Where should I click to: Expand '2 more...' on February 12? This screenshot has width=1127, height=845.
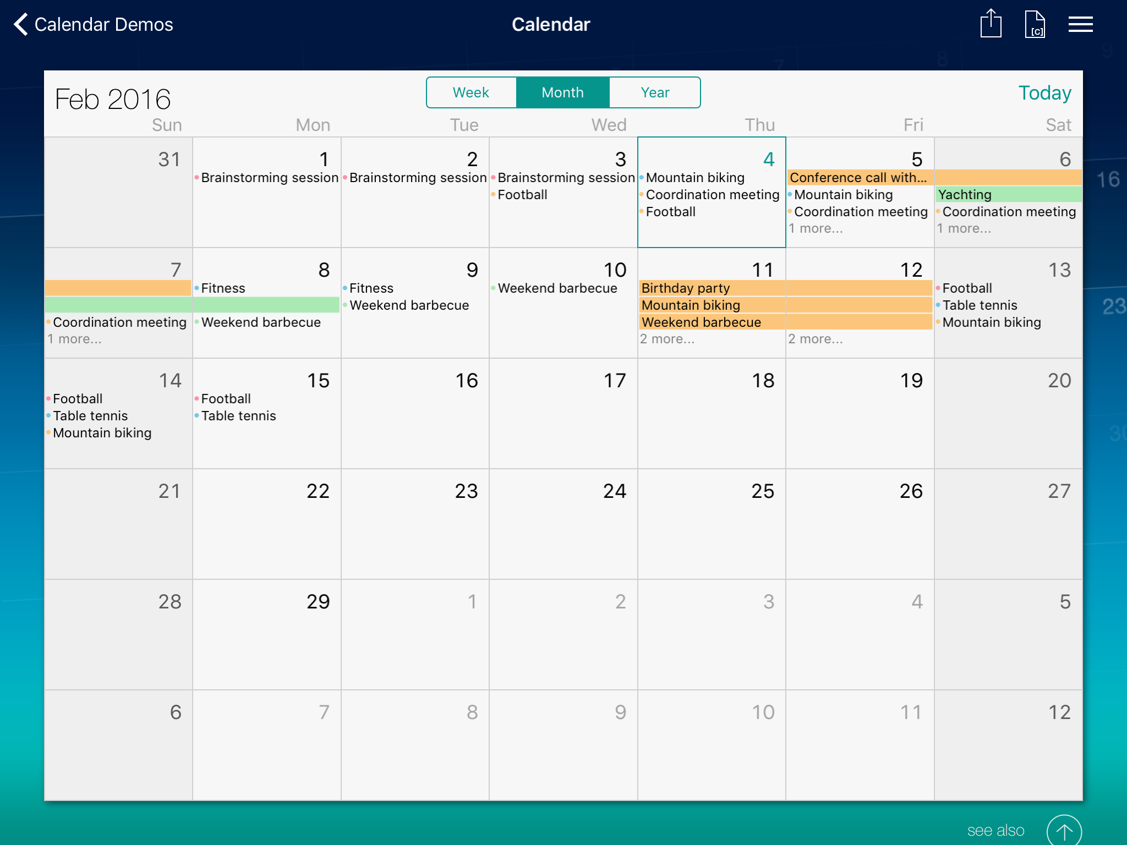click(x=815, y=339)
